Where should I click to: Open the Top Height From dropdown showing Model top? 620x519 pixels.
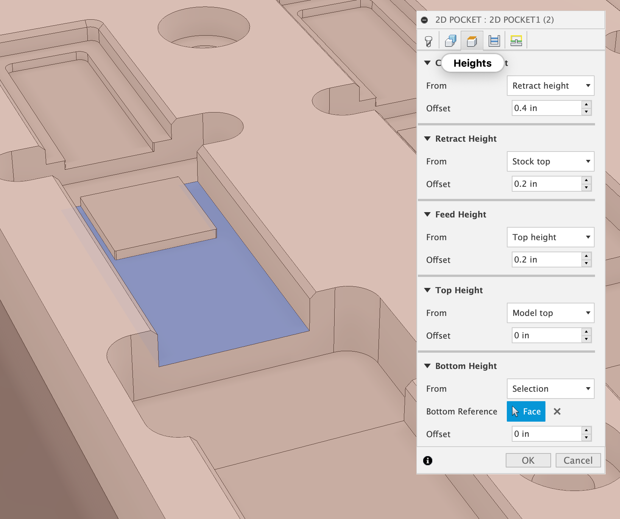tap(550, 313)
